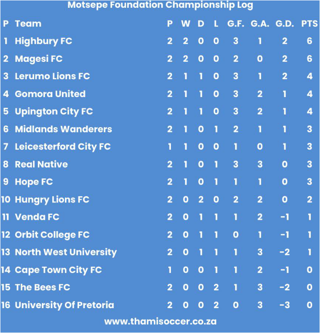This screenshot has height=333, width=320.
Task: Select Cape Town City FC entry
Action: (58, 270)
